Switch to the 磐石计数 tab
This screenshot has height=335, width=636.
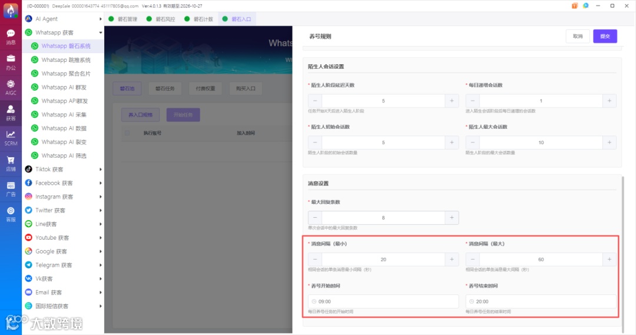coord(199,19)
